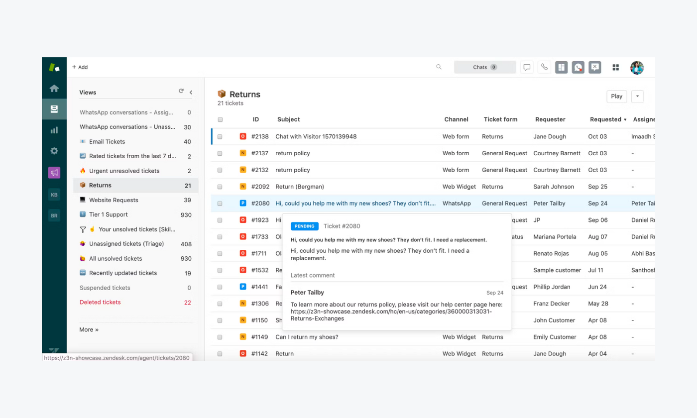Select the Website Requests view

point(114,200)
